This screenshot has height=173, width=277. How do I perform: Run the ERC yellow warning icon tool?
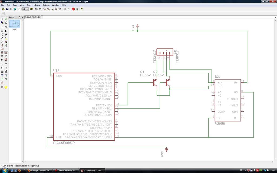(6, 87)
